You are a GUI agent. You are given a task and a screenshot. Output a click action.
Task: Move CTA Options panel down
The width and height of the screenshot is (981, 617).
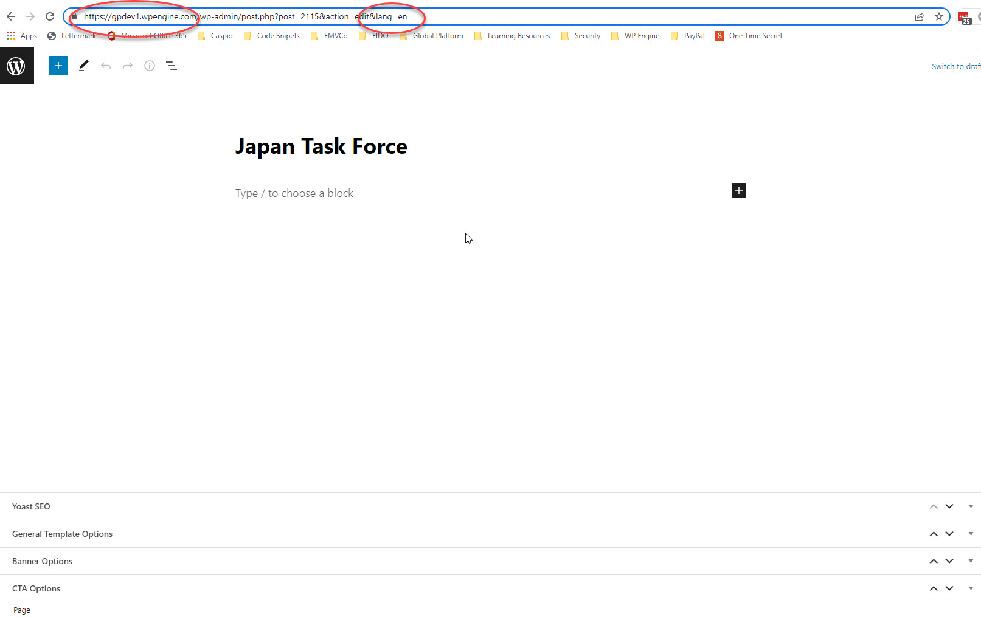pyautogui.click(x=949, y=588)
